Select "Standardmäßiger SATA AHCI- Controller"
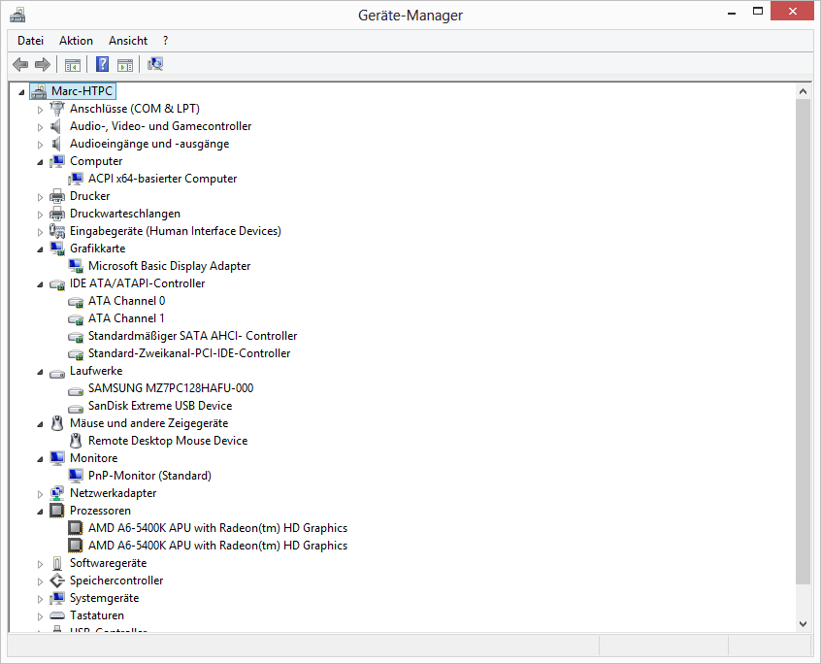The width and height of the screenshot is (821, 664). 193,336
